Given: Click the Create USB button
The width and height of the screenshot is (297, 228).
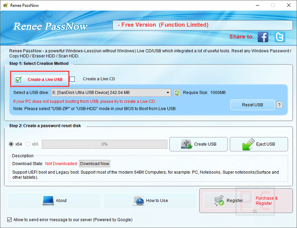Looking at the screenshot, I should 198,144.
